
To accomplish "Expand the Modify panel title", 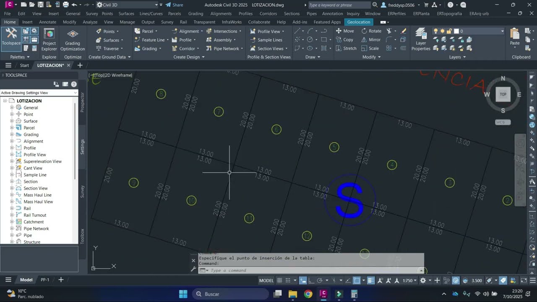I will (x=371, y=57).
